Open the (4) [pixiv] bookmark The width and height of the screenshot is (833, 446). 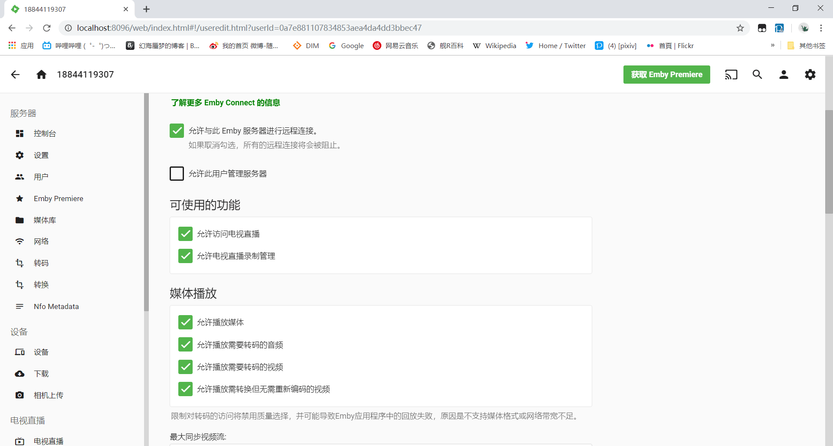point(616,46)
